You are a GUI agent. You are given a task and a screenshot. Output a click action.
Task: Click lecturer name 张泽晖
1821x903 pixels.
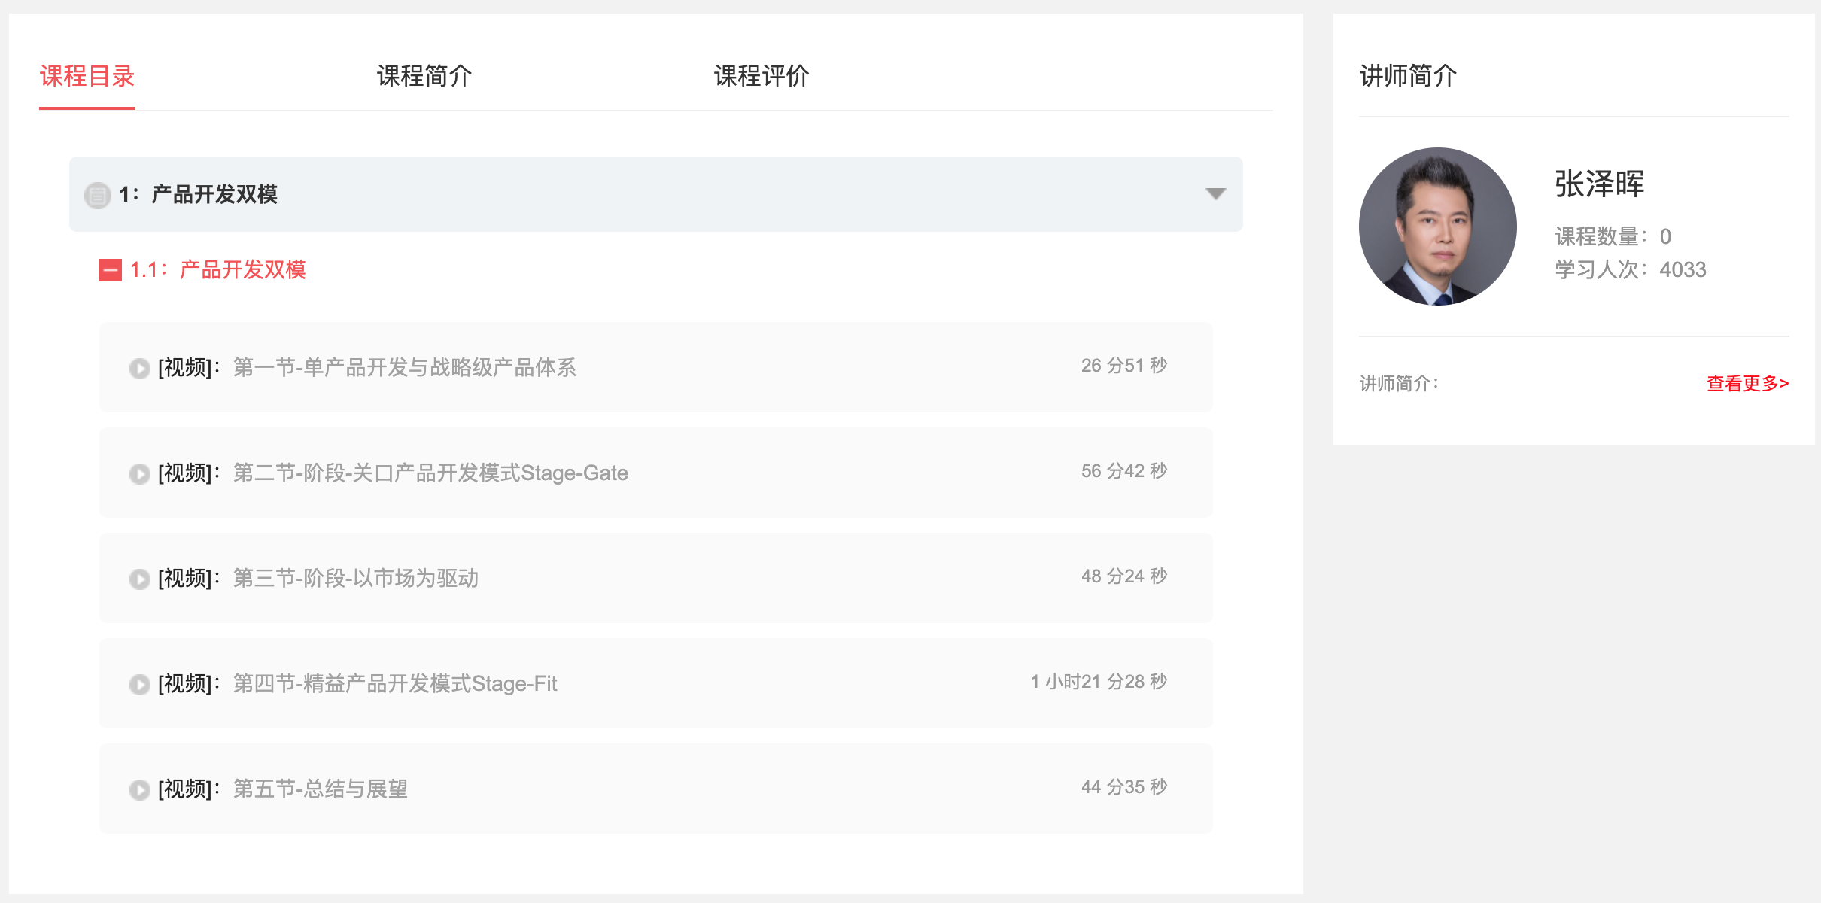point(1600,184)
